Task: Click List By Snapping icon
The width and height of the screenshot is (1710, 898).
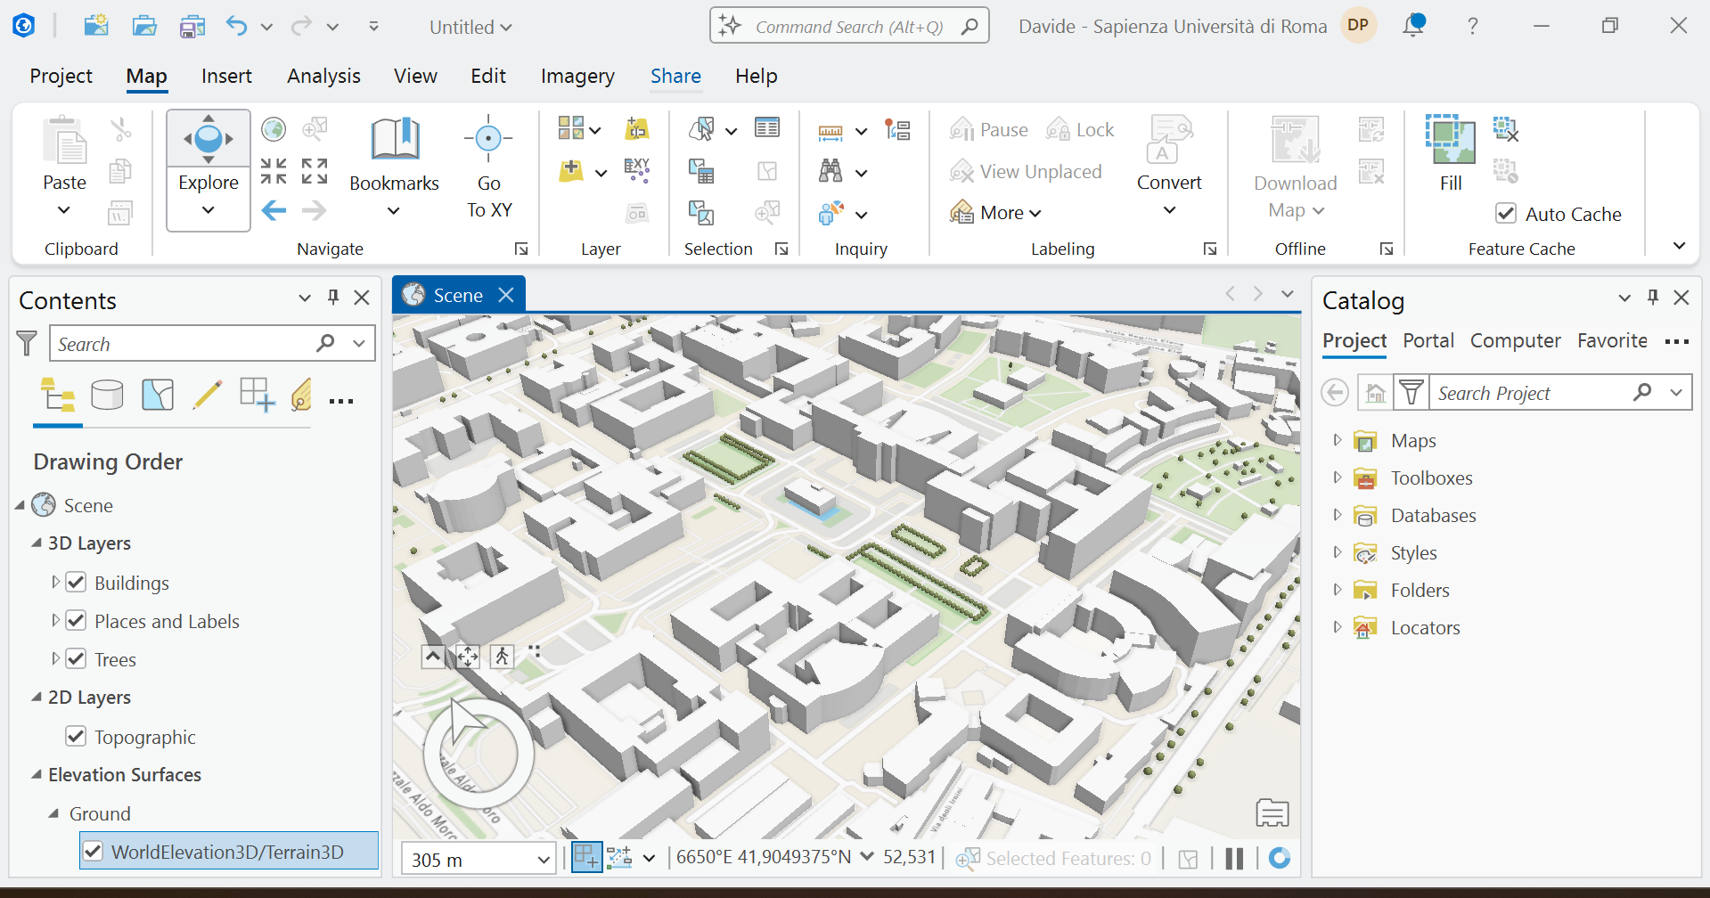Action: [257, 395]
